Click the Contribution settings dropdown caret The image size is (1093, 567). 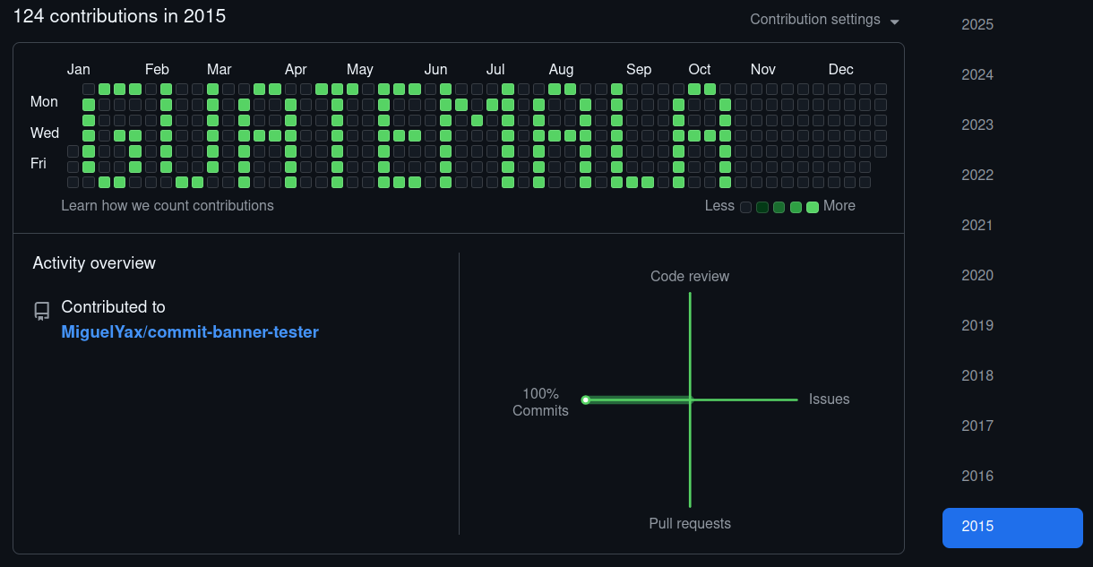894,21
